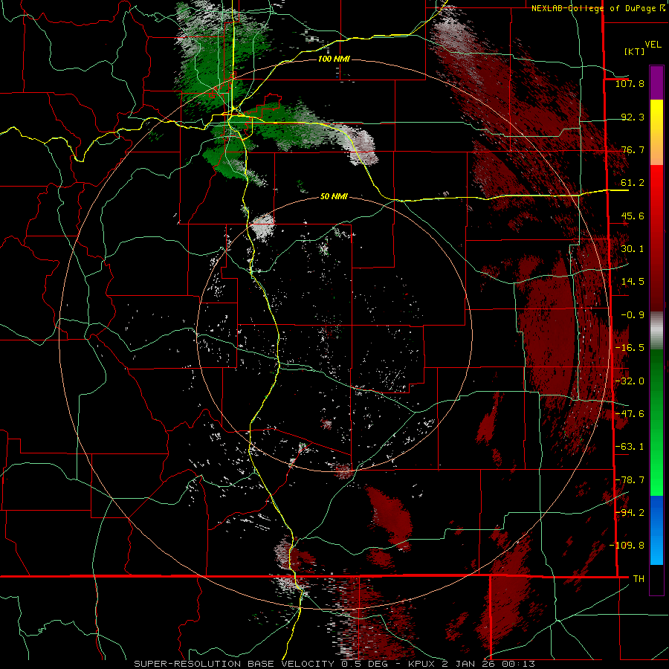669x669 pixels.
Task: Click the KPUX station ID in the caption
Action: [x=423, y=664]
